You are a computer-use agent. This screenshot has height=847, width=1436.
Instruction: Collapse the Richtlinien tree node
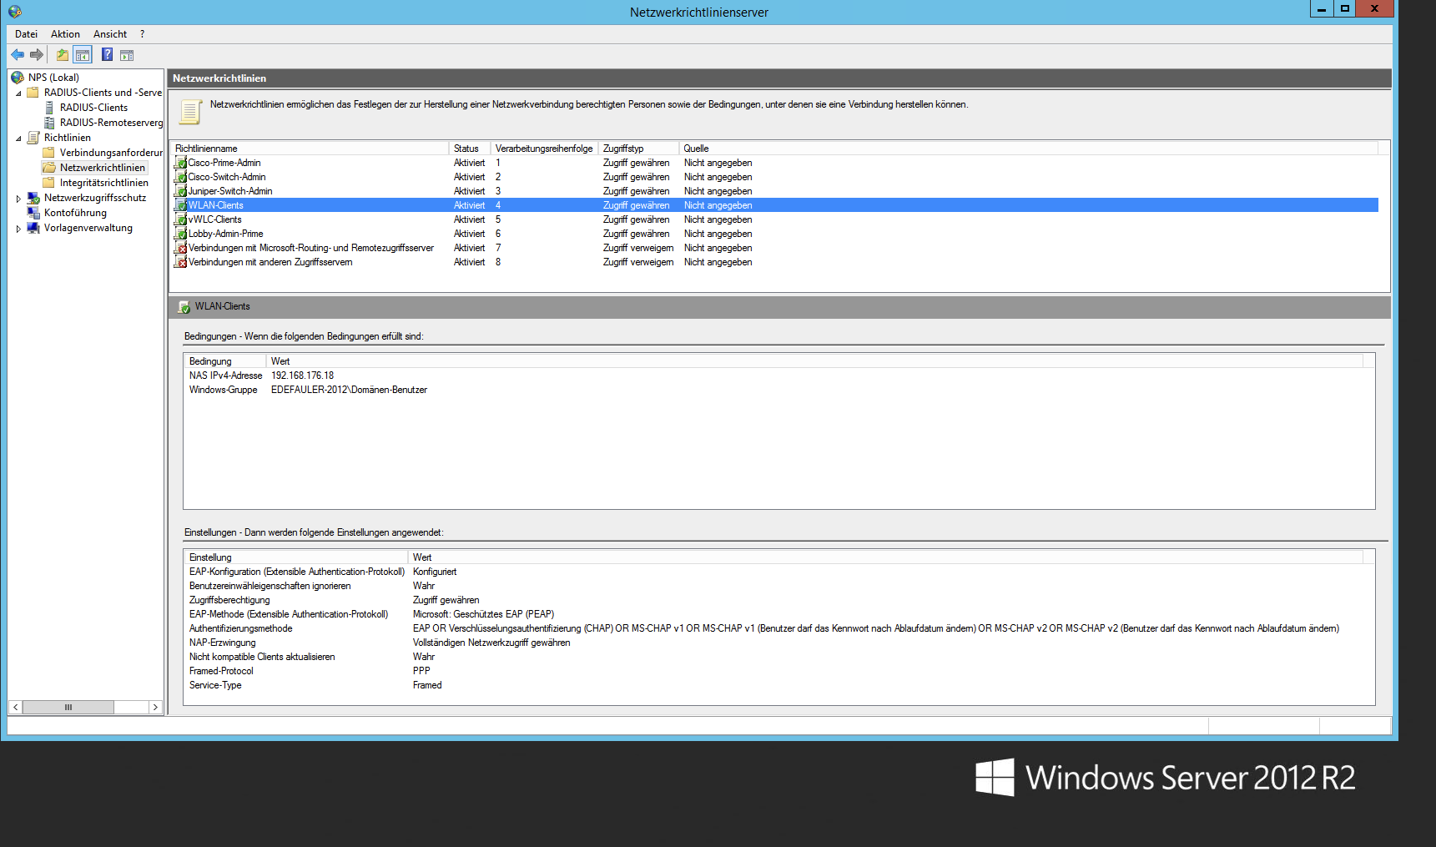18,139
